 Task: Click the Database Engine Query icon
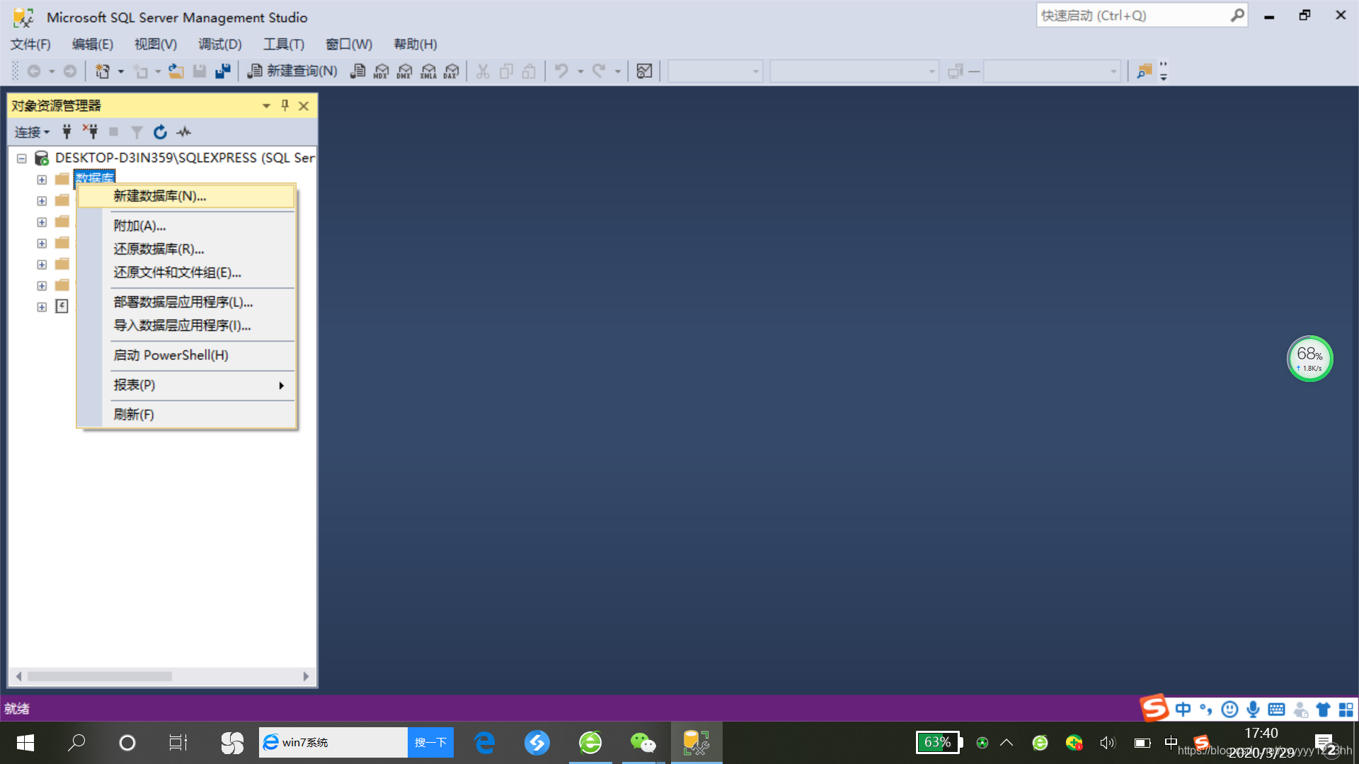click(x=358, y=71)
